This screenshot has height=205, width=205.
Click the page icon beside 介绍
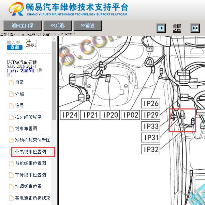[x=11, y=94]
